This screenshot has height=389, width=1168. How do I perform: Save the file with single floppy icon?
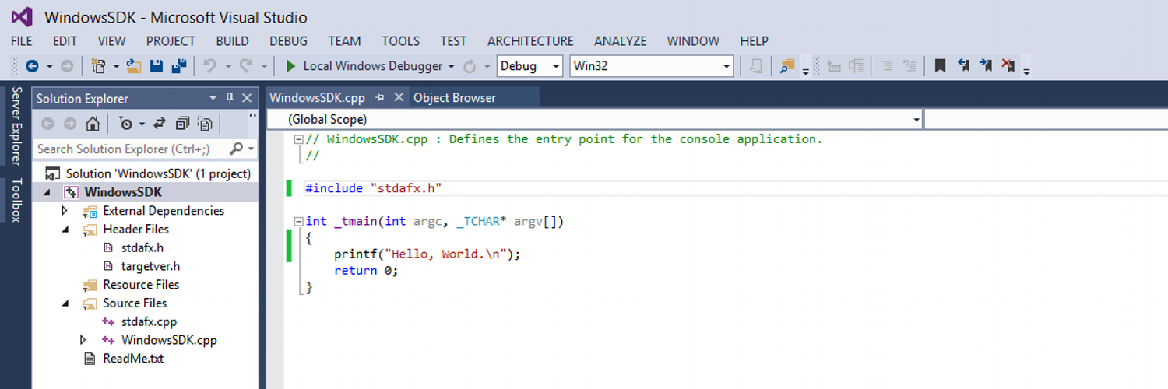[157, 66]
